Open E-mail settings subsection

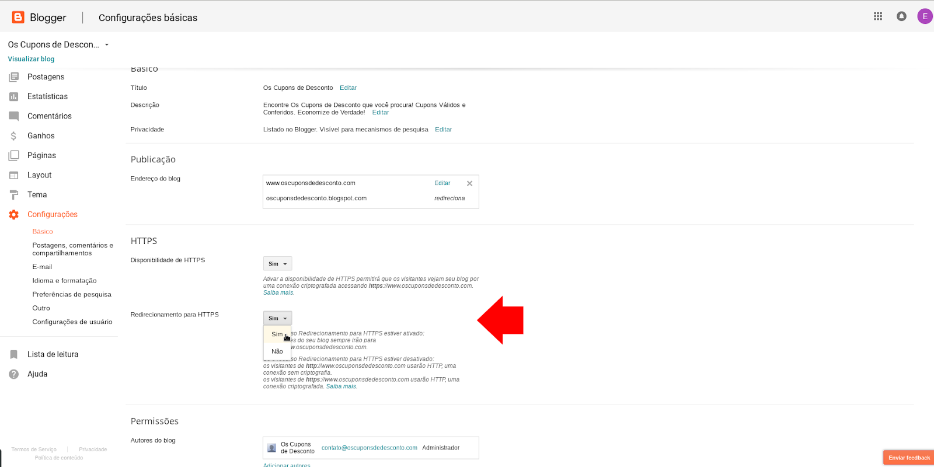click(x=42, y=267)
